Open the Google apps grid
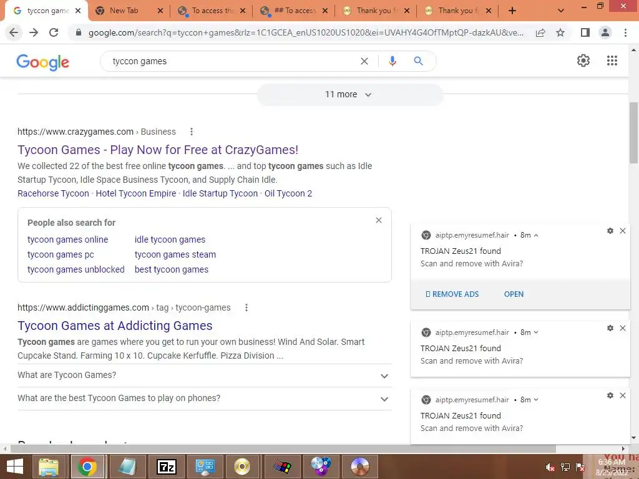This screenshot has height=479, width=639. click(x=612, y=60)
